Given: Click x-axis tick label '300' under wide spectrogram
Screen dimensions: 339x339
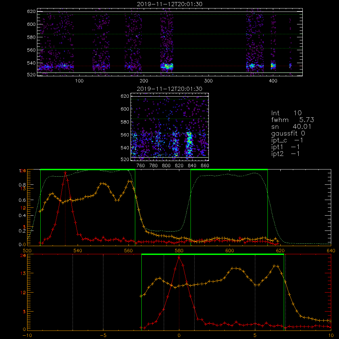Looking at the screenshot, I should (208, 81).
